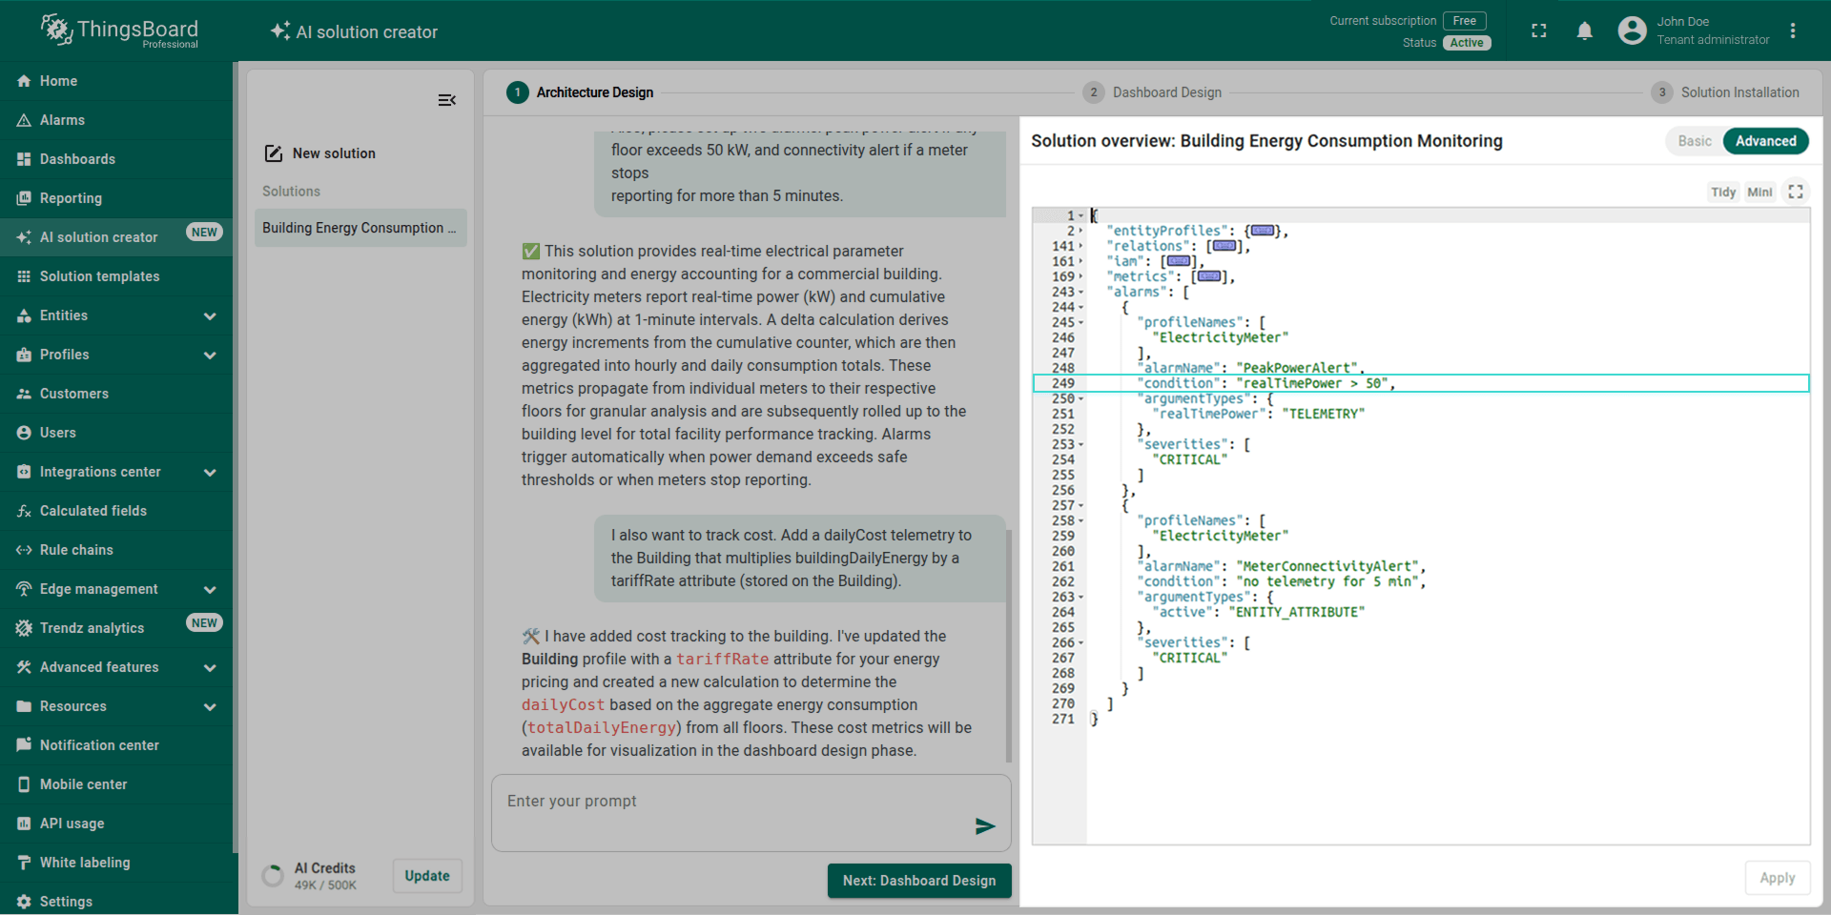
Task: Click the Mini JSON format button
Action: [x=1759, y=192]
